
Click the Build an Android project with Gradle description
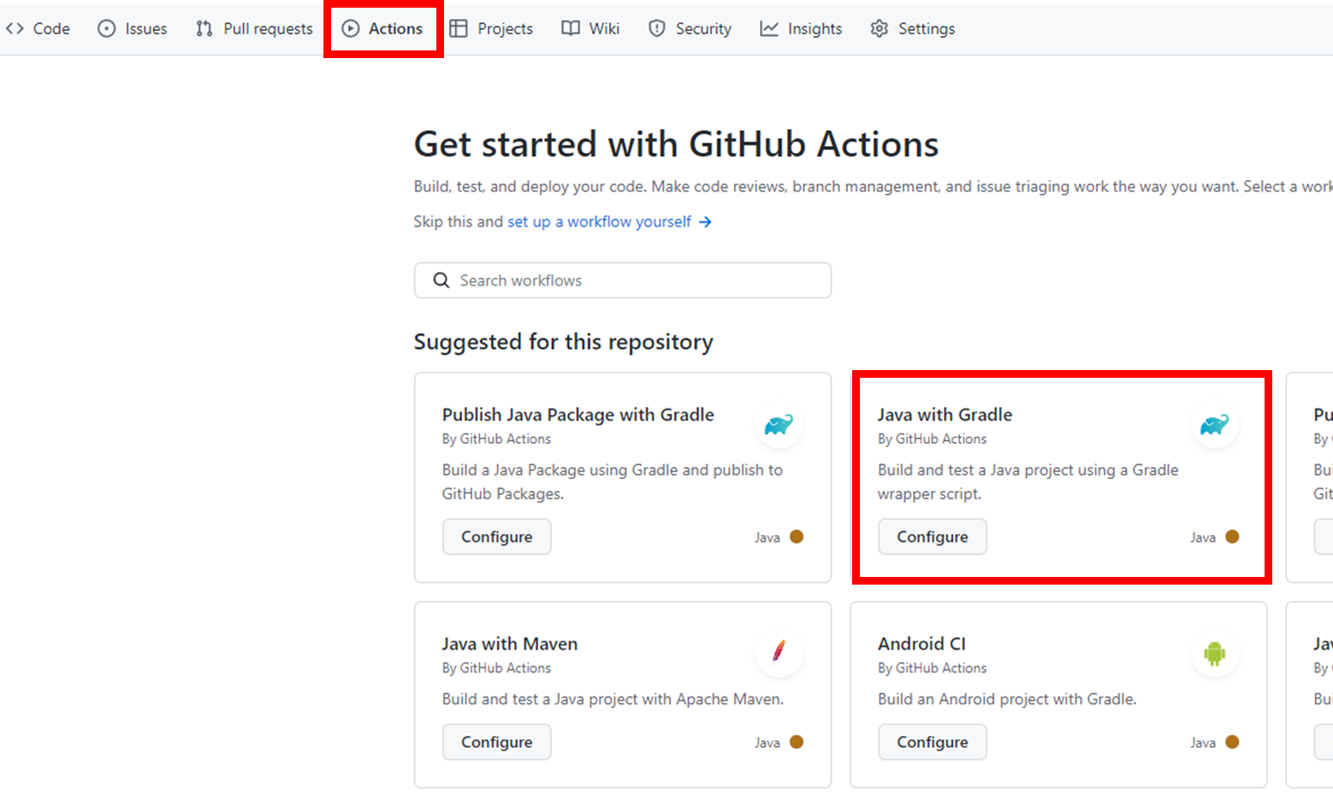click(x=1007, y=699)
